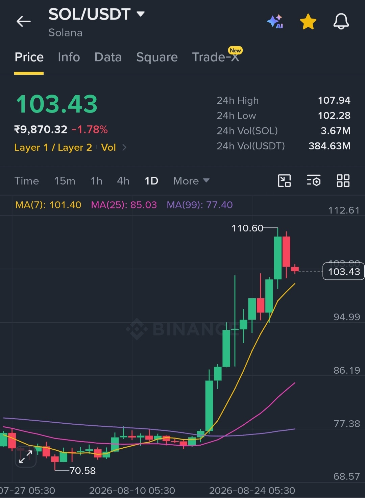Image resolution: width=365 pixels, height=498 pixels.
Task: Select the 4h chart interval
Action: click(x=123, y=181)
